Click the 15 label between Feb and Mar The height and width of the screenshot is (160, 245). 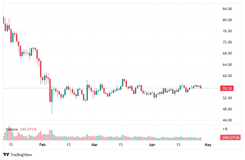click(x=68, y=145)
